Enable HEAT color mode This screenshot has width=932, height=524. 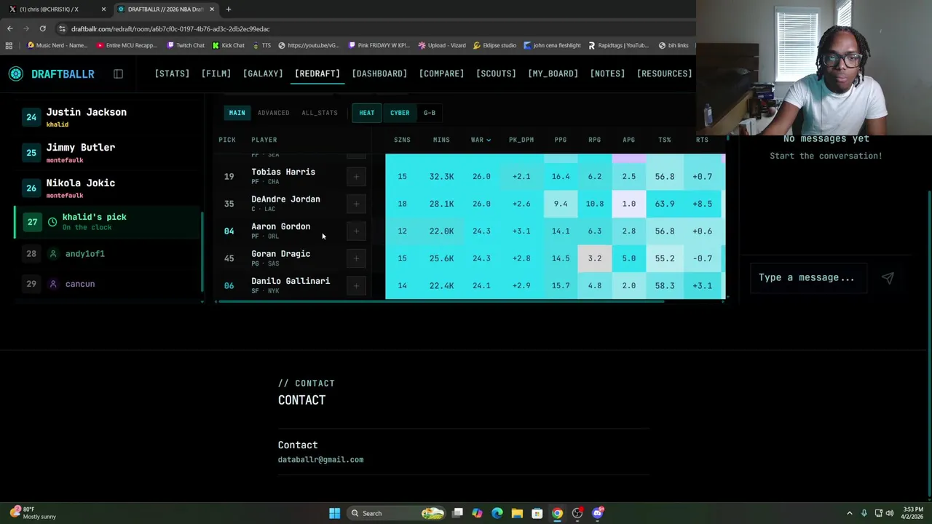(366, 113)
